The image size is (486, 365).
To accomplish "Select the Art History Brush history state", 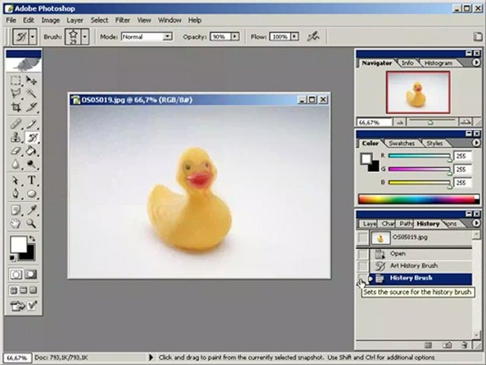I will click(421, 266).
